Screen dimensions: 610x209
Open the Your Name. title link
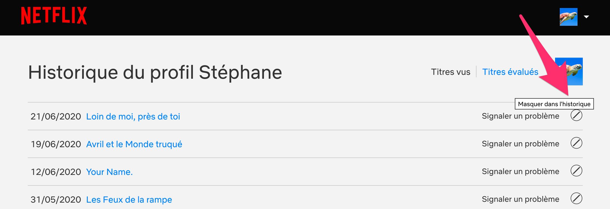[x=109, y=172]
